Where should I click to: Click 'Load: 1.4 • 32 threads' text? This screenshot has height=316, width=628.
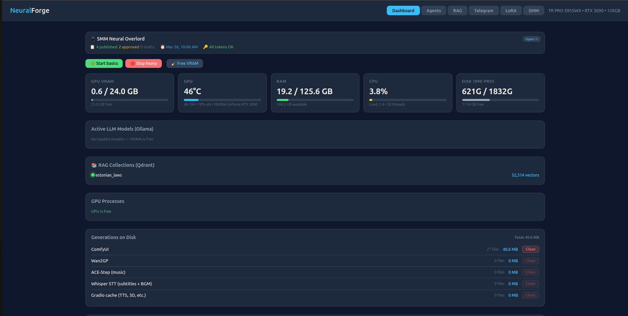[x=387, y=104]
